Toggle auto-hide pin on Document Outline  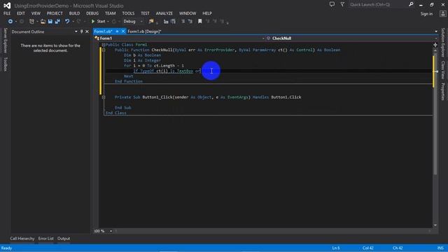[x=81, y=31]
